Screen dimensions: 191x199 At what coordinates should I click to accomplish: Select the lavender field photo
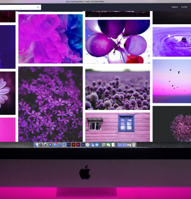pos(118,88)
